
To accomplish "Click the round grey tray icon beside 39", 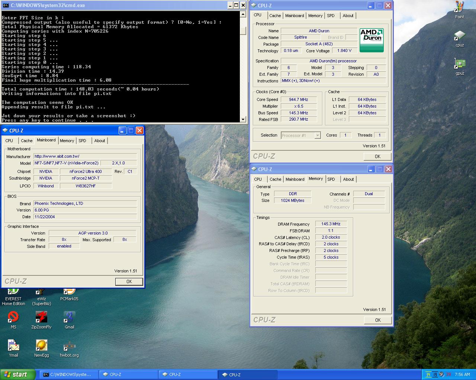I will [x=441, y=374].
